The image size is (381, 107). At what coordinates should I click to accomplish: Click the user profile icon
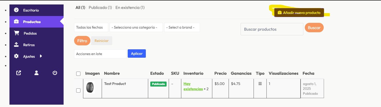click(37, 73)
